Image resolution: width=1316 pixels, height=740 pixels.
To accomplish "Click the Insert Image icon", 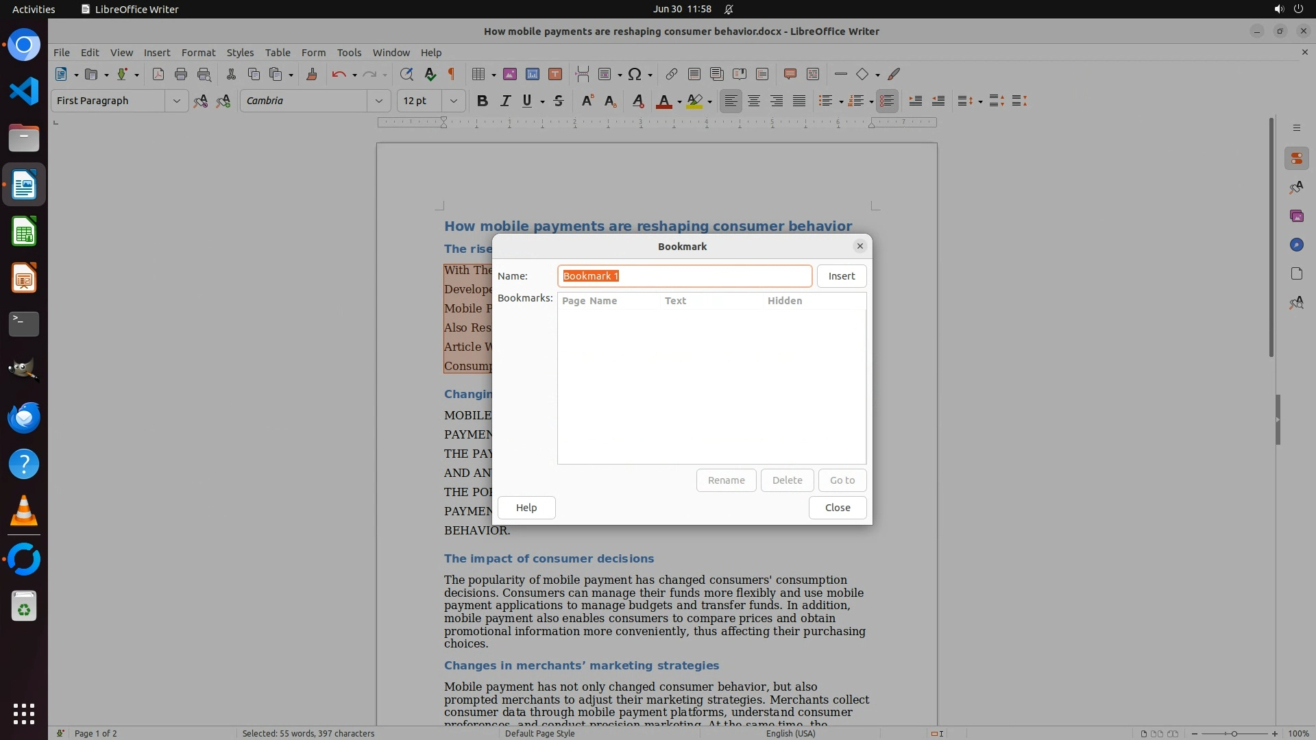I will (x=509, y=75).
